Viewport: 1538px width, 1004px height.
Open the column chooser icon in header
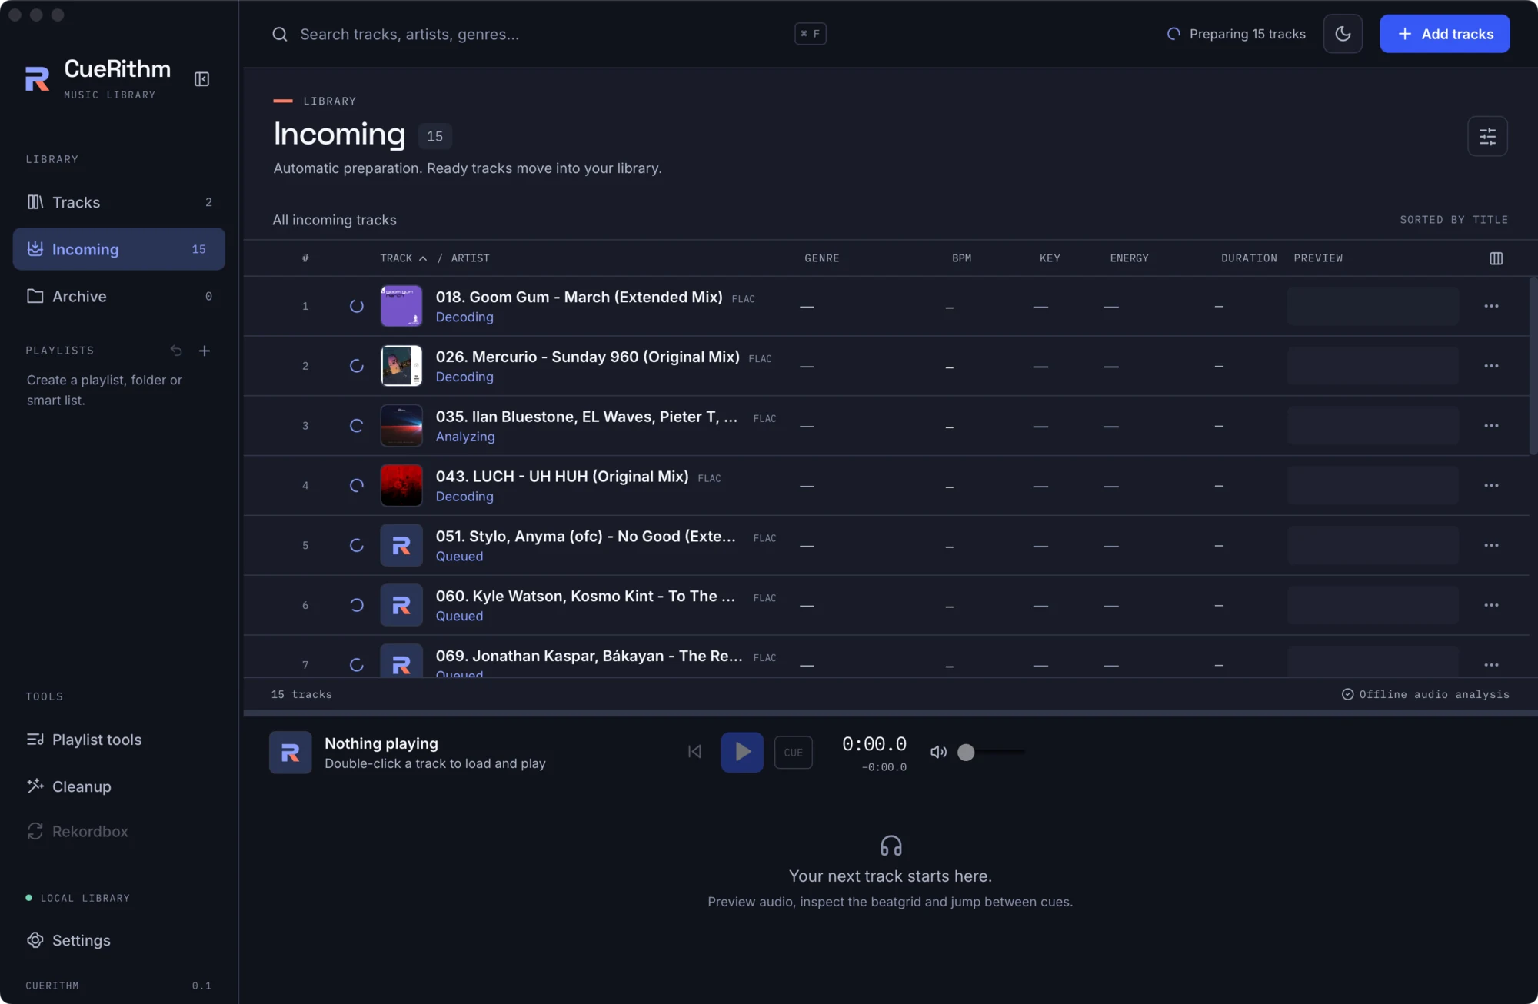click(x=1496, y=258)
